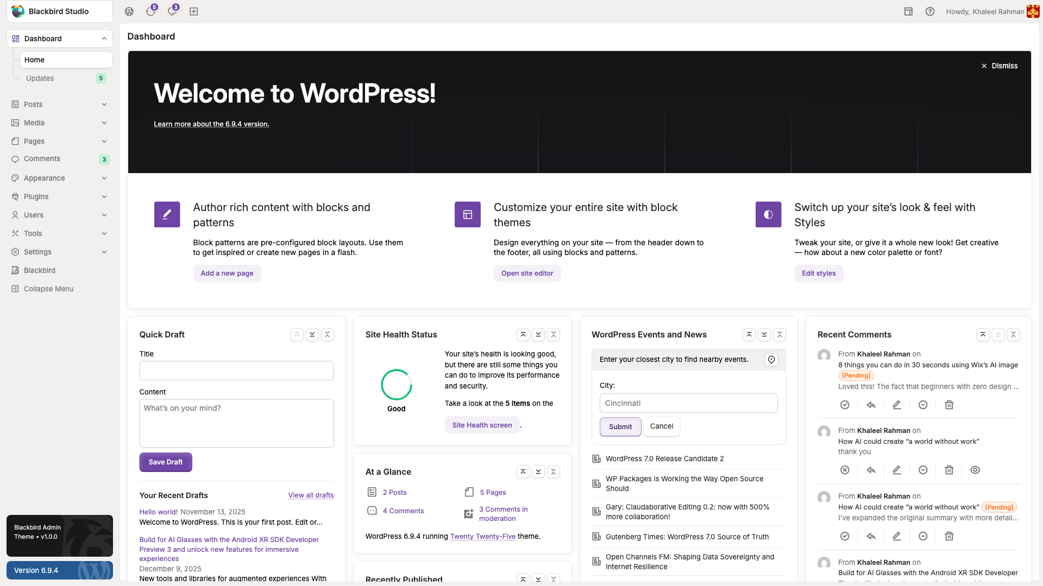1043x586 pixels.
Task: Approve the pending Wix AI image comment
Action: pyautogui.click(x=845, y=405)
